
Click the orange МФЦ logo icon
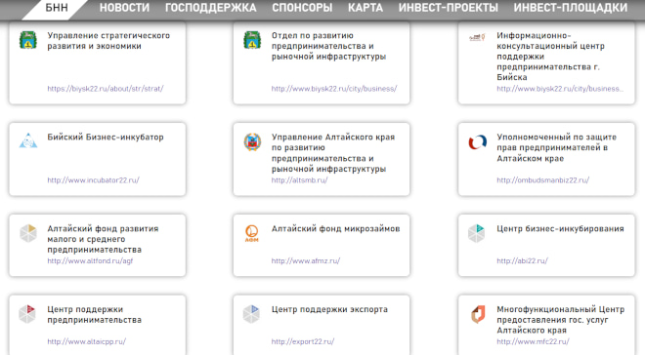[x=478, y=314]
